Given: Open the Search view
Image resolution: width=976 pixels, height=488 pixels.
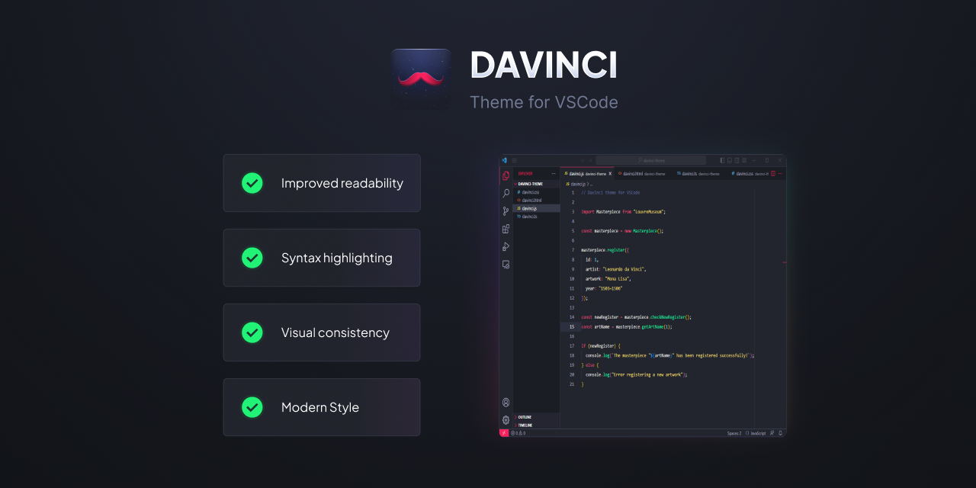Looking at the screenshot, I should pos(505,193).
